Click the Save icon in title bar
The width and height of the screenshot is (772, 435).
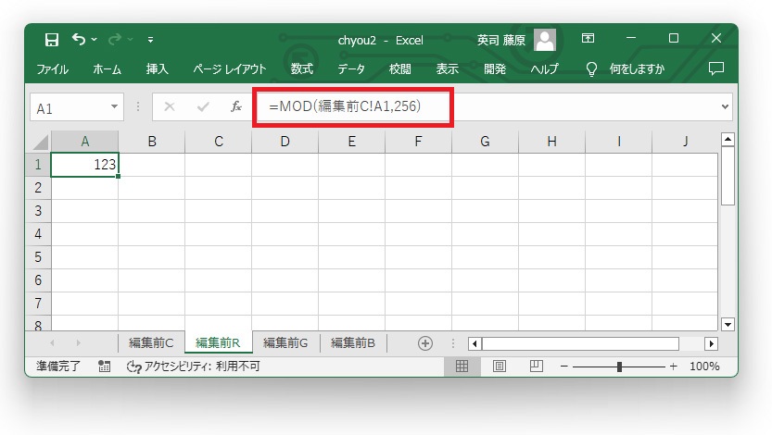click(52, 40)
